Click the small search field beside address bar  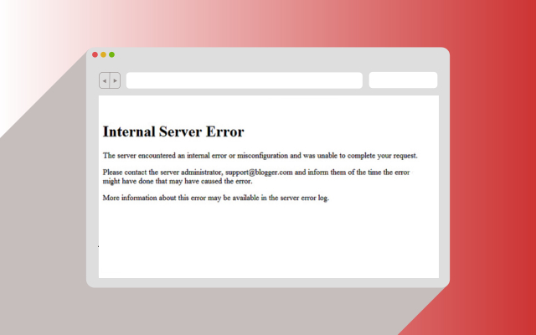403,80
